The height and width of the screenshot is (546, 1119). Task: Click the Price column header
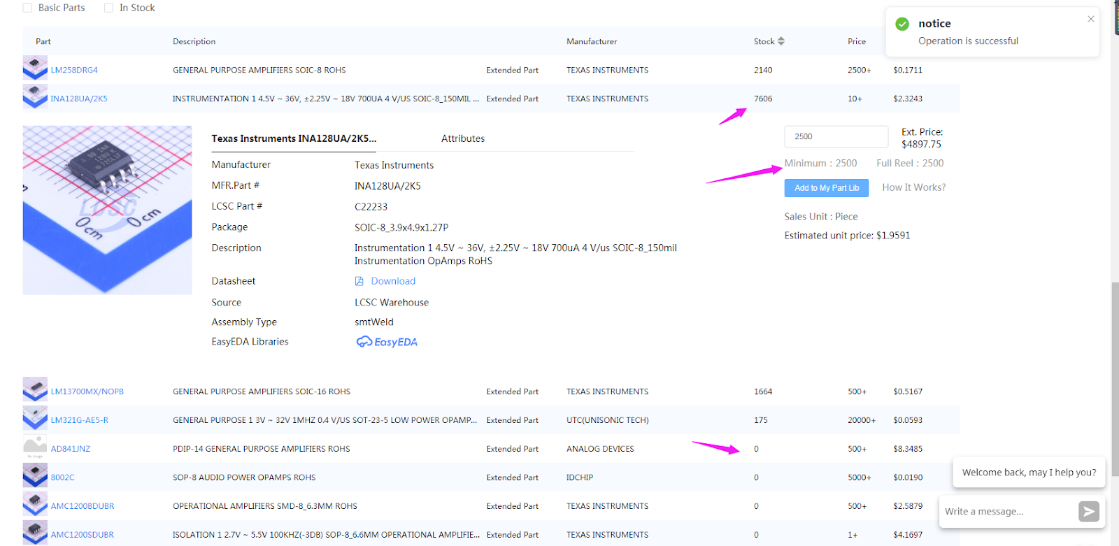857,41
